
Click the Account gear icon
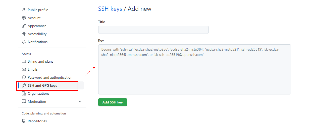(x=24, y=18)
